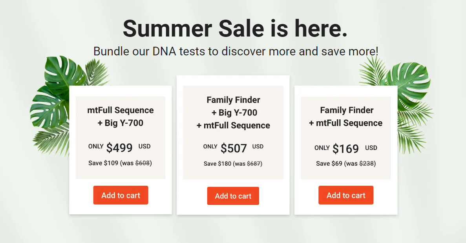Click the crossed-out $687 original price
The width and height of the screenshot is (466, 243).
(x=254, y=163)
